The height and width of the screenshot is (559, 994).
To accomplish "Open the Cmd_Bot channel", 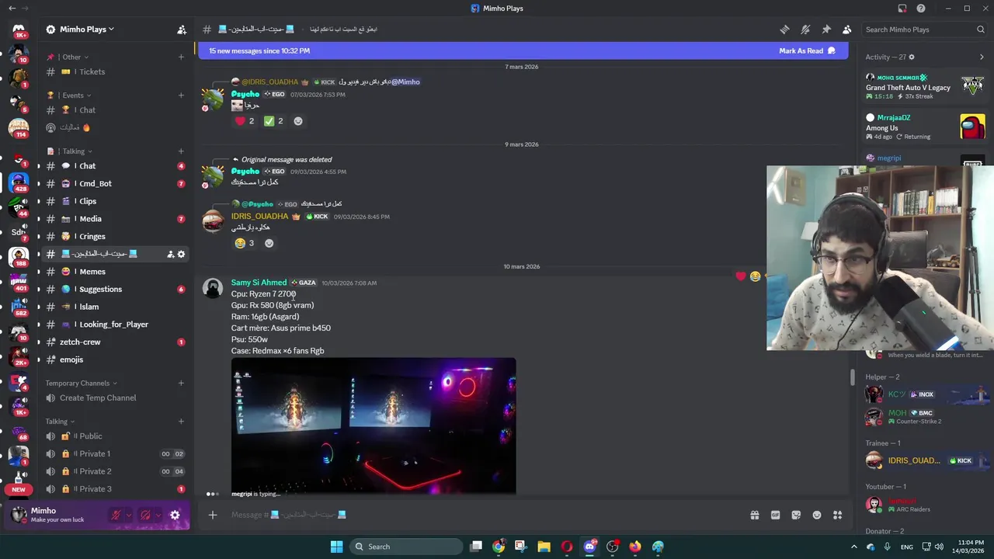I will pyautogui.click(x=116, y=183).
